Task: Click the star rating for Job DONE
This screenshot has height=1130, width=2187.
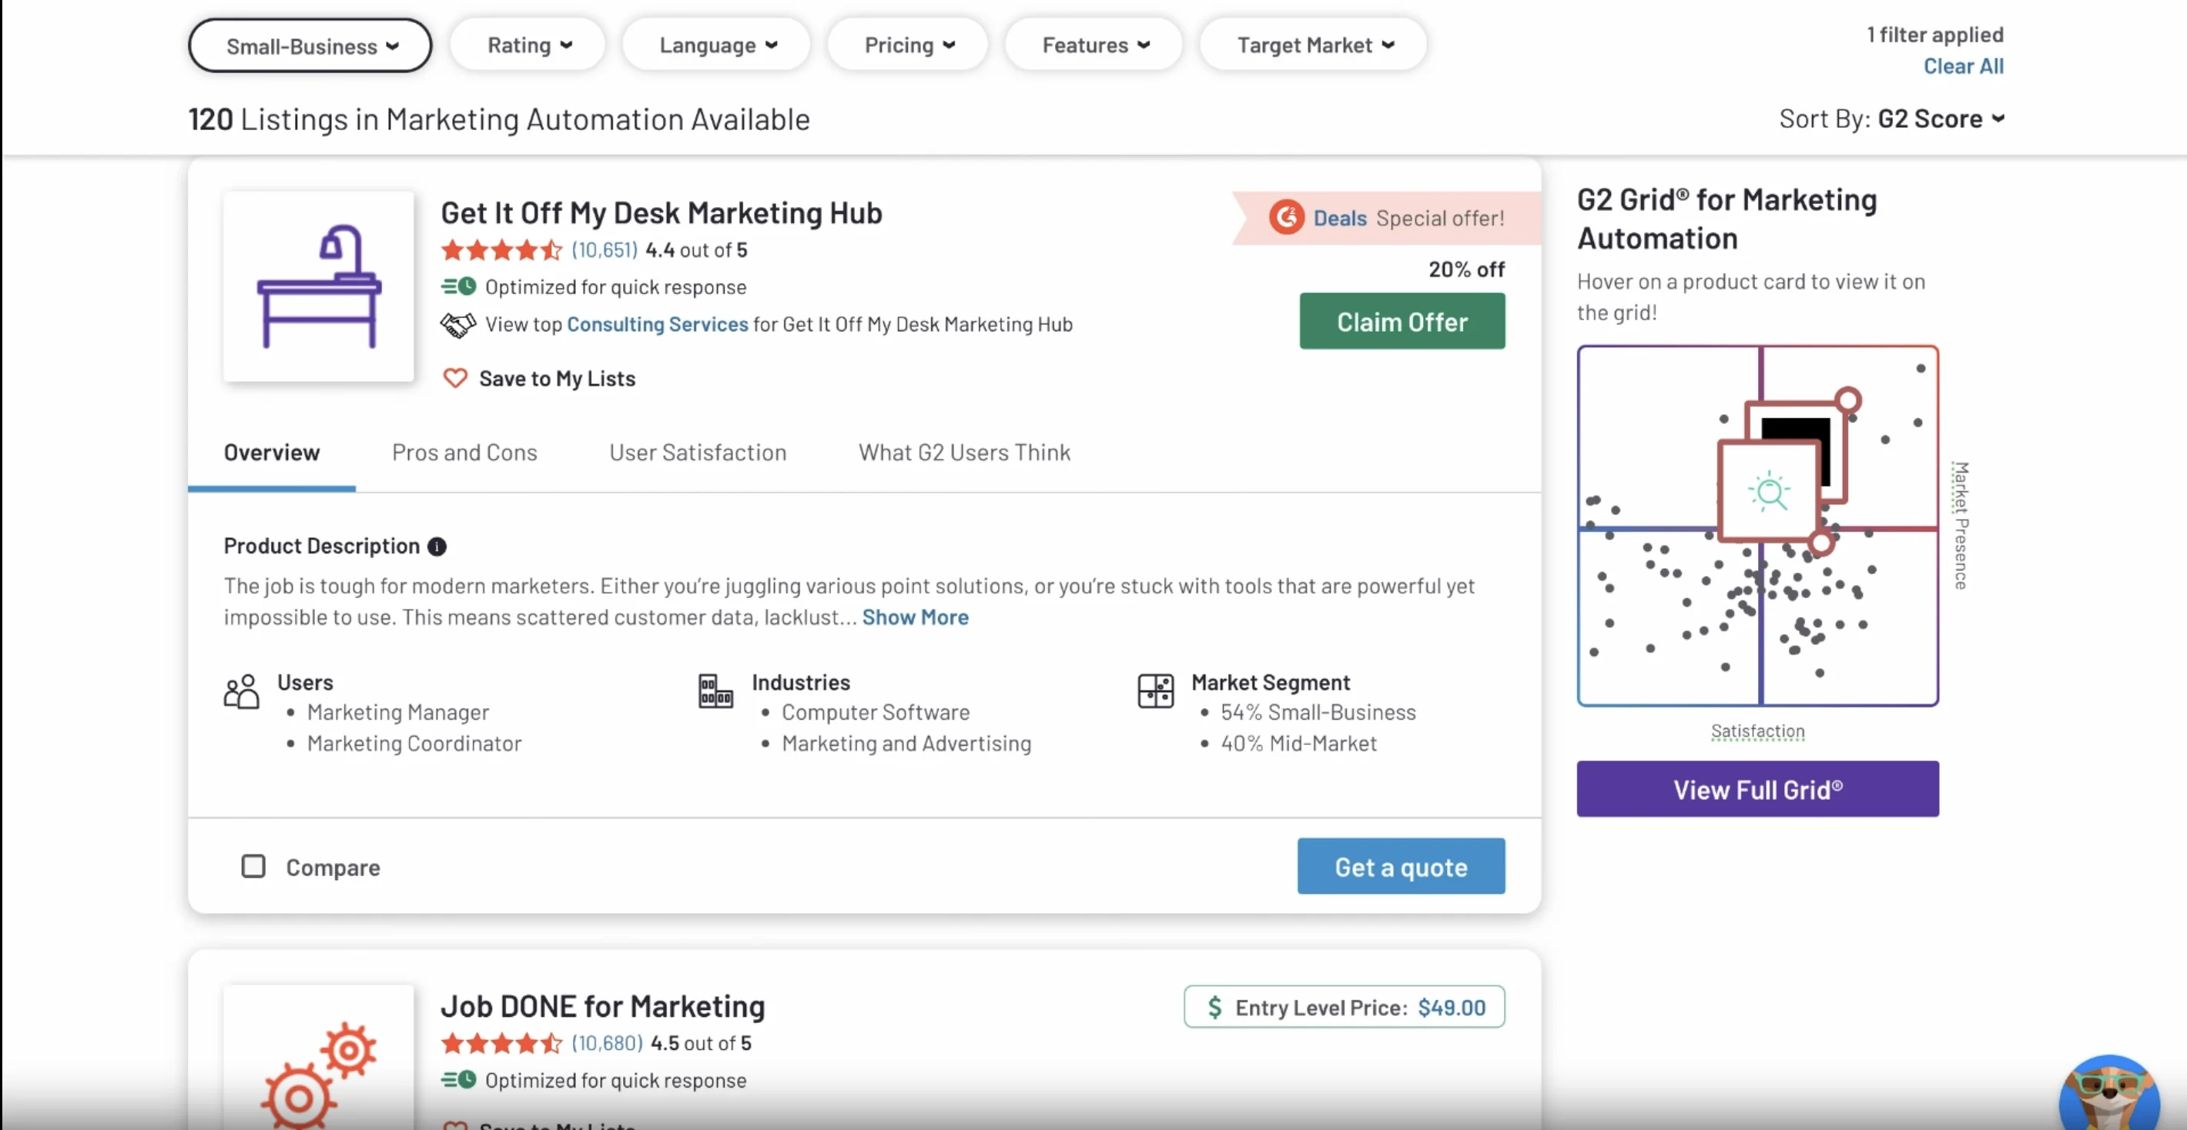Action: click(x=502, y=1044)
